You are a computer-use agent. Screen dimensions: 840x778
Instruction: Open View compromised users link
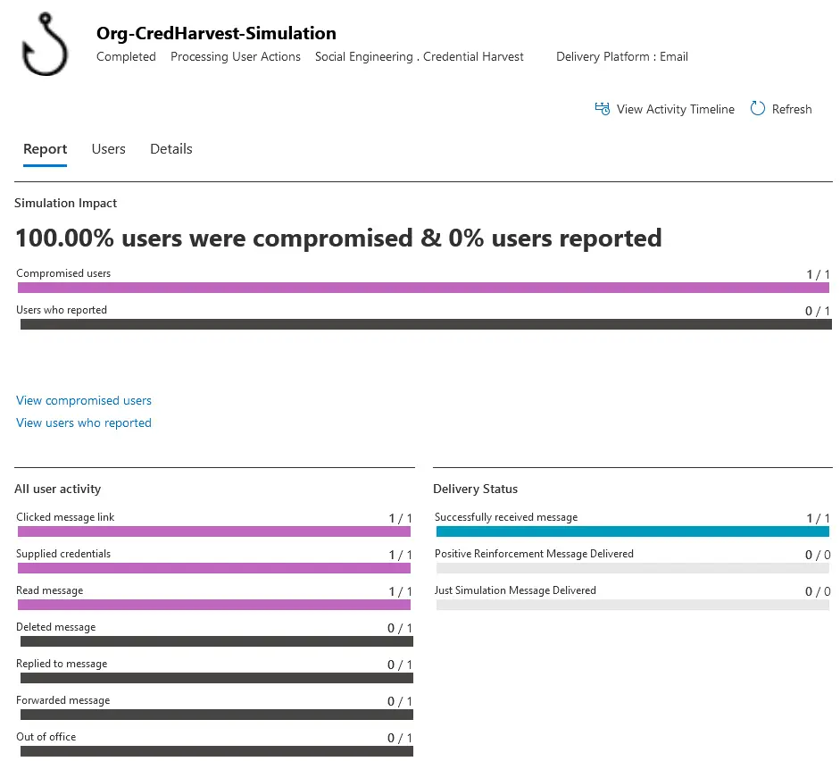84,400
